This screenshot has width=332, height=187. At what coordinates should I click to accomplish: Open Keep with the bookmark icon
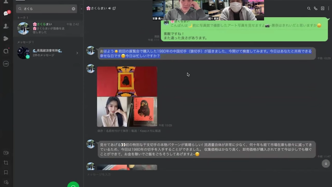click(x=6, y=172)
